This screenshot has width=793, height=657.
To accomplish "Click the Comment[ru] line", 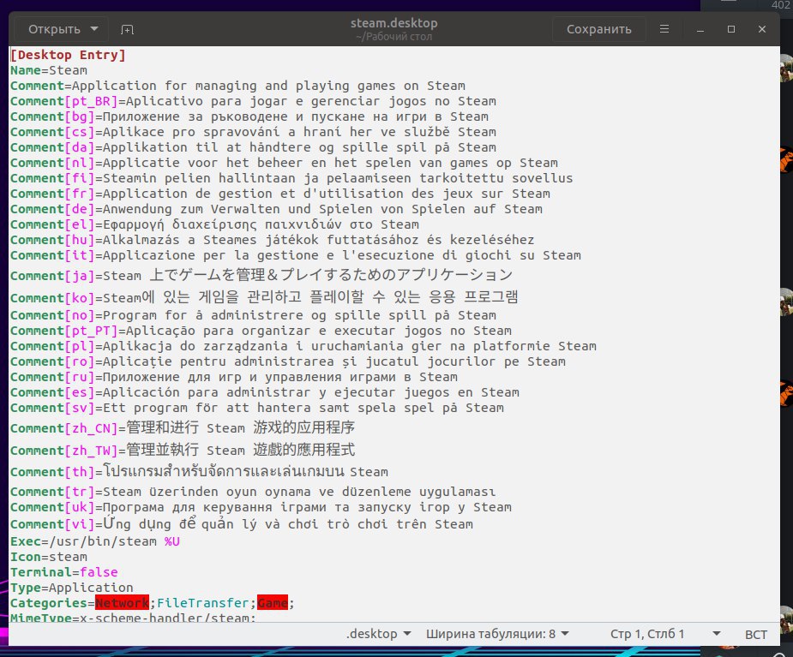I will pos(234,377).
